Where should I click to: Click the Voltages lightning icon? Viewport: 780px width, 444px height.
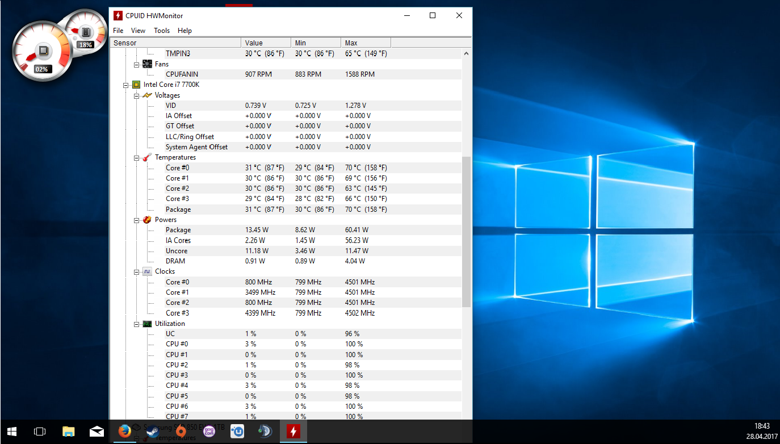[147, 95]
